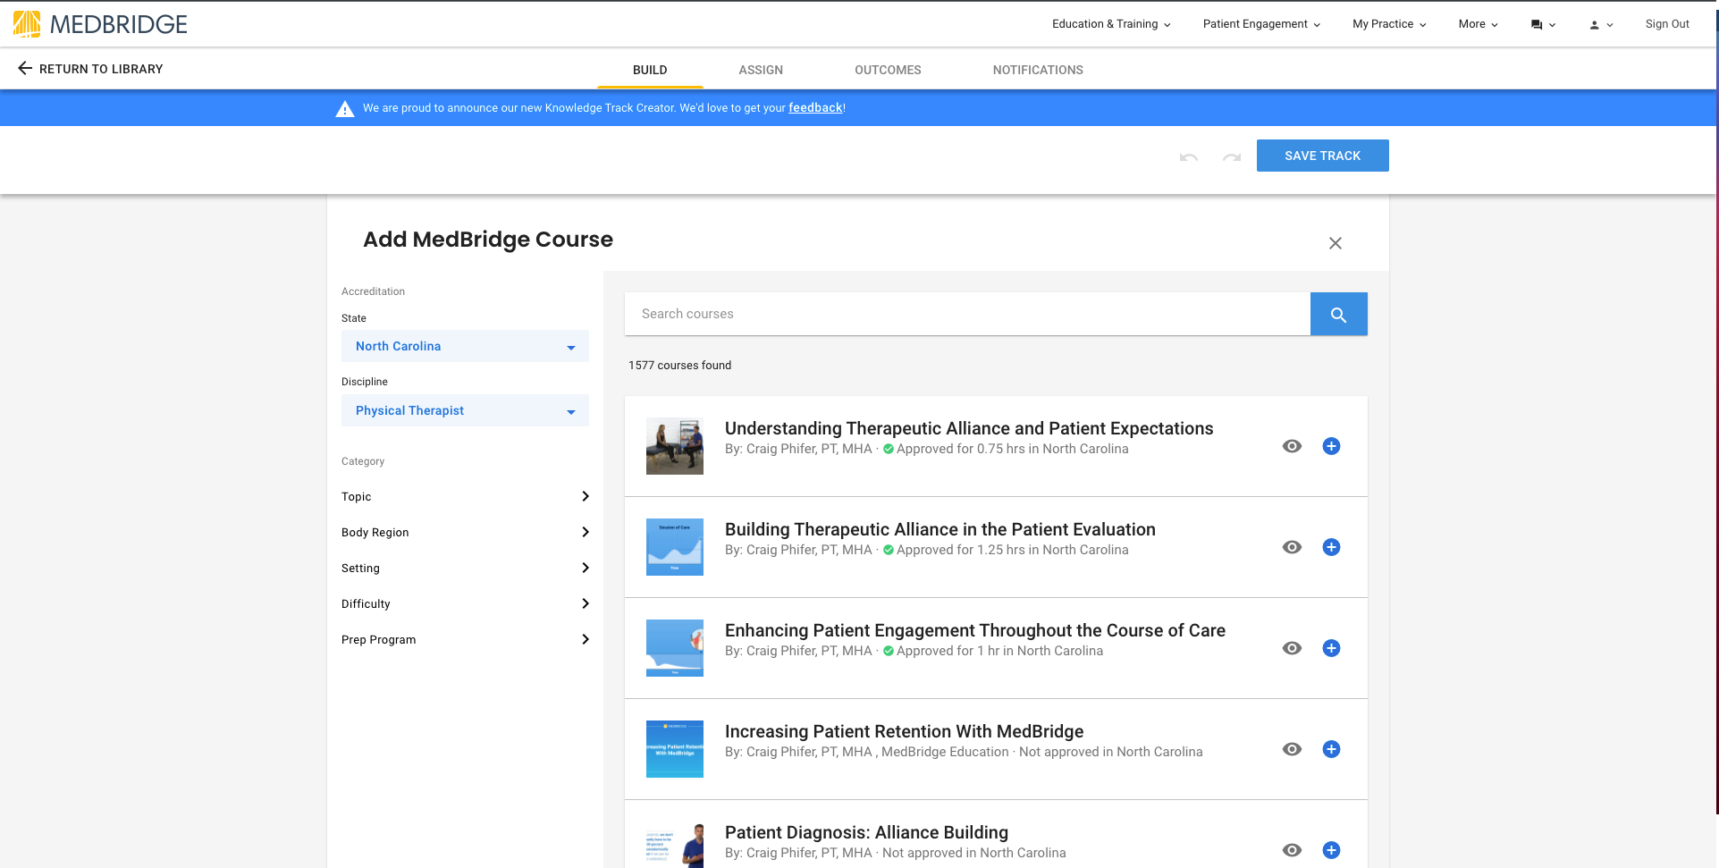Click 'Approved for 0.75 hrs in North Carolina' text
This screenshot has height=868, width=1719.
coord(1012,449)
